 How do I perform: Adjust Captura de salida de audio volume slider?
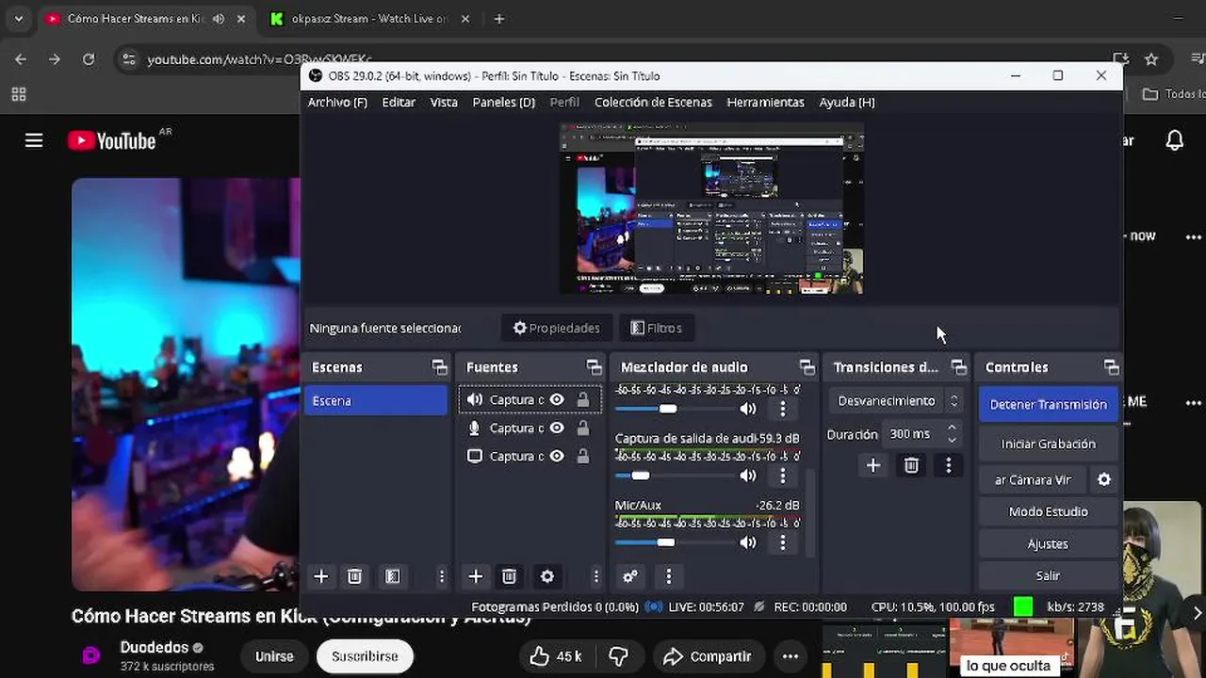click(674, 476)
